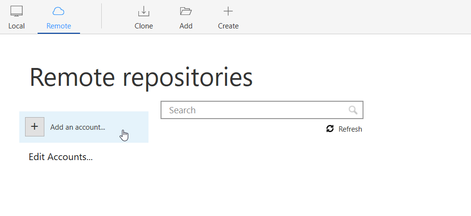
Task: Click the Add an account... label
Action: pyautogui.click(x=78, y=127)
